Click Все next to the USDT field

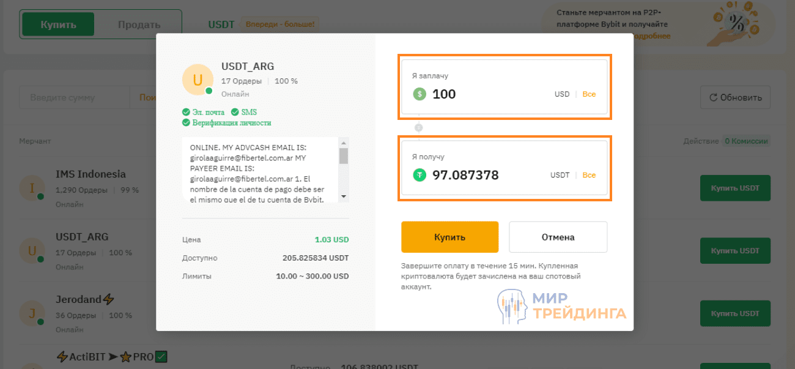(589, 175)
